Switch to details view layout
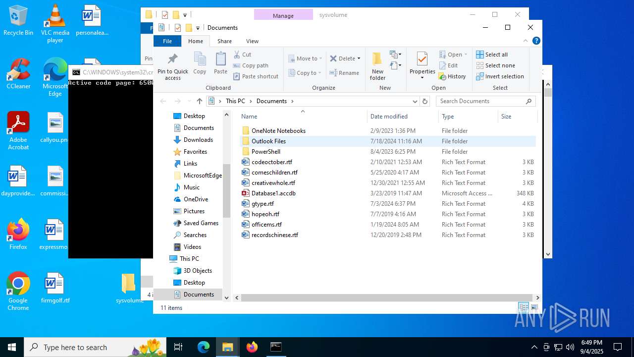The width and height of the screenshot is (634, 357). pos(524,307)
